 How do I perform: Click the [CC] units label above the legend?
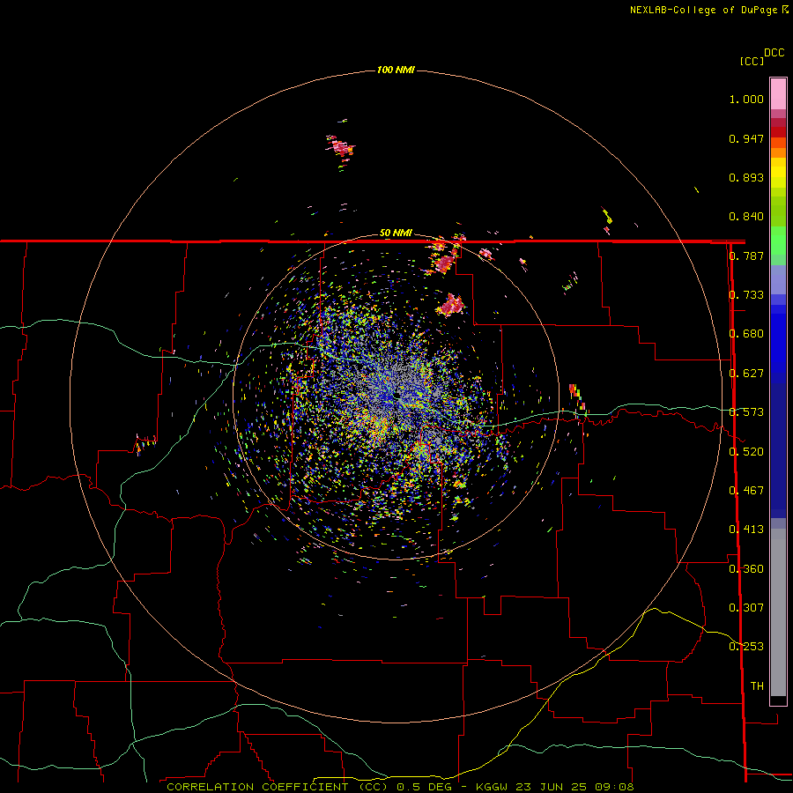pos(752,61)
